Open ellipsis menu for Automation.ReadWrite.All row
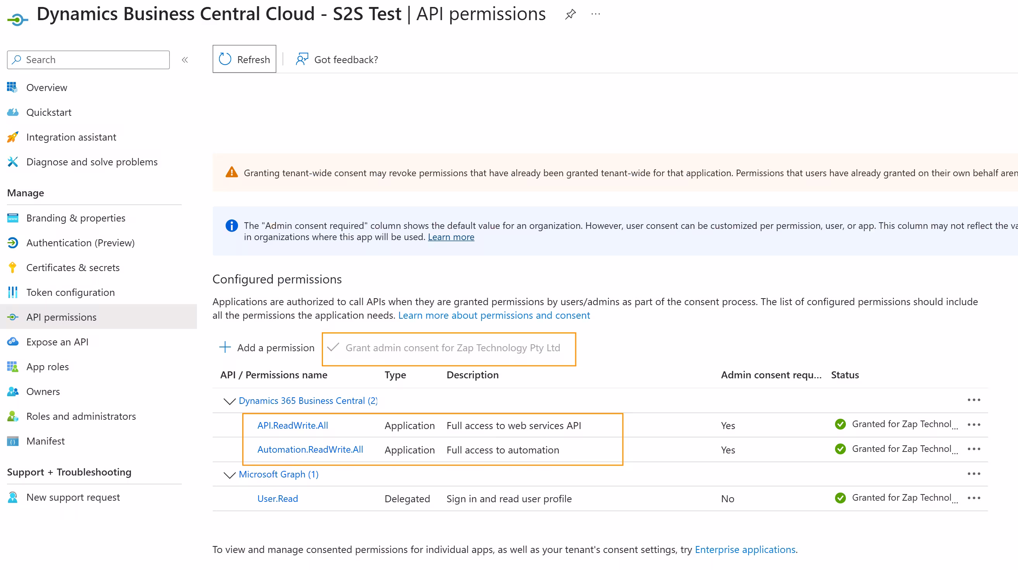The image size is (1018, 570). coord(974,449)
